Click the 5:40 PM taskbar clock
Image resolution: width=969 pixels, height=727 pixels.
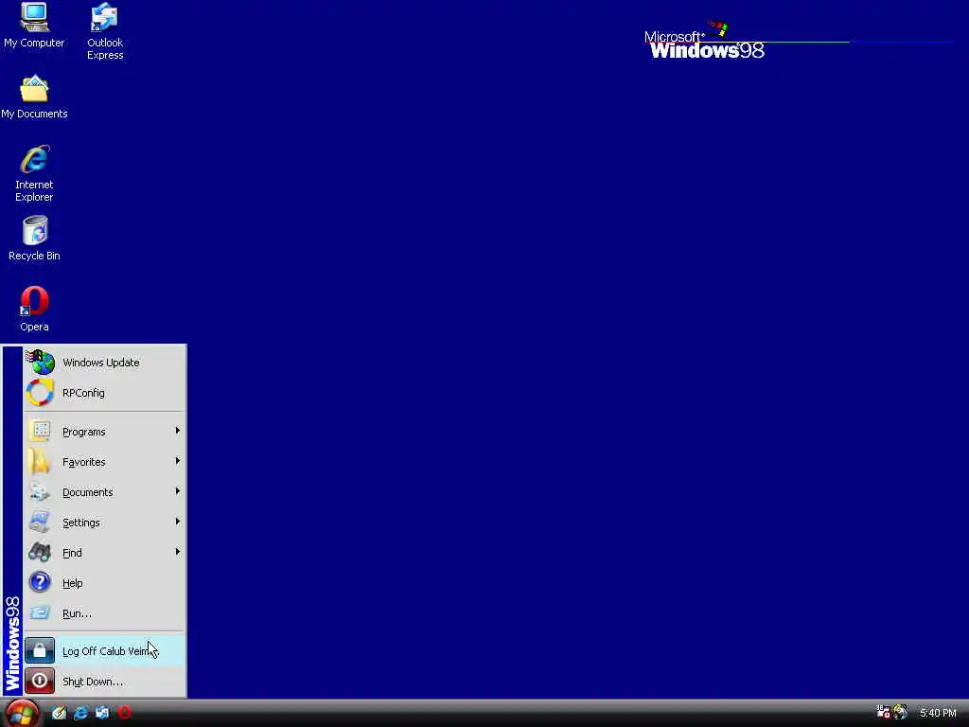[938, 713]
